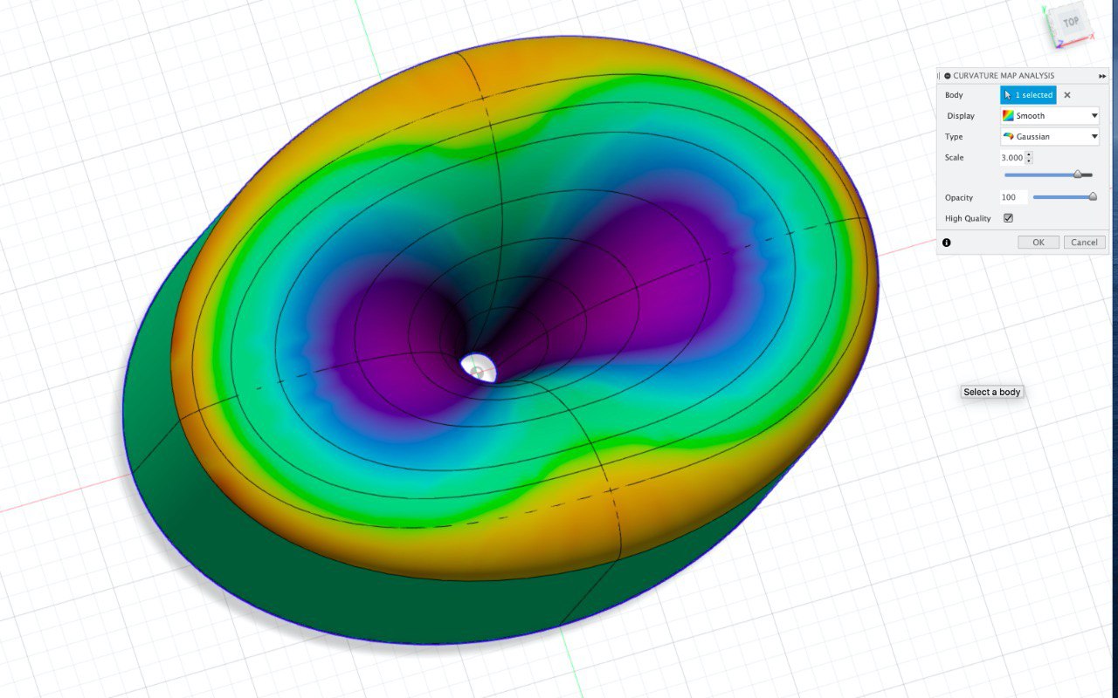Click the 'CURVATURE MAP ANALYSIS' dialog title

(1004, 76)
